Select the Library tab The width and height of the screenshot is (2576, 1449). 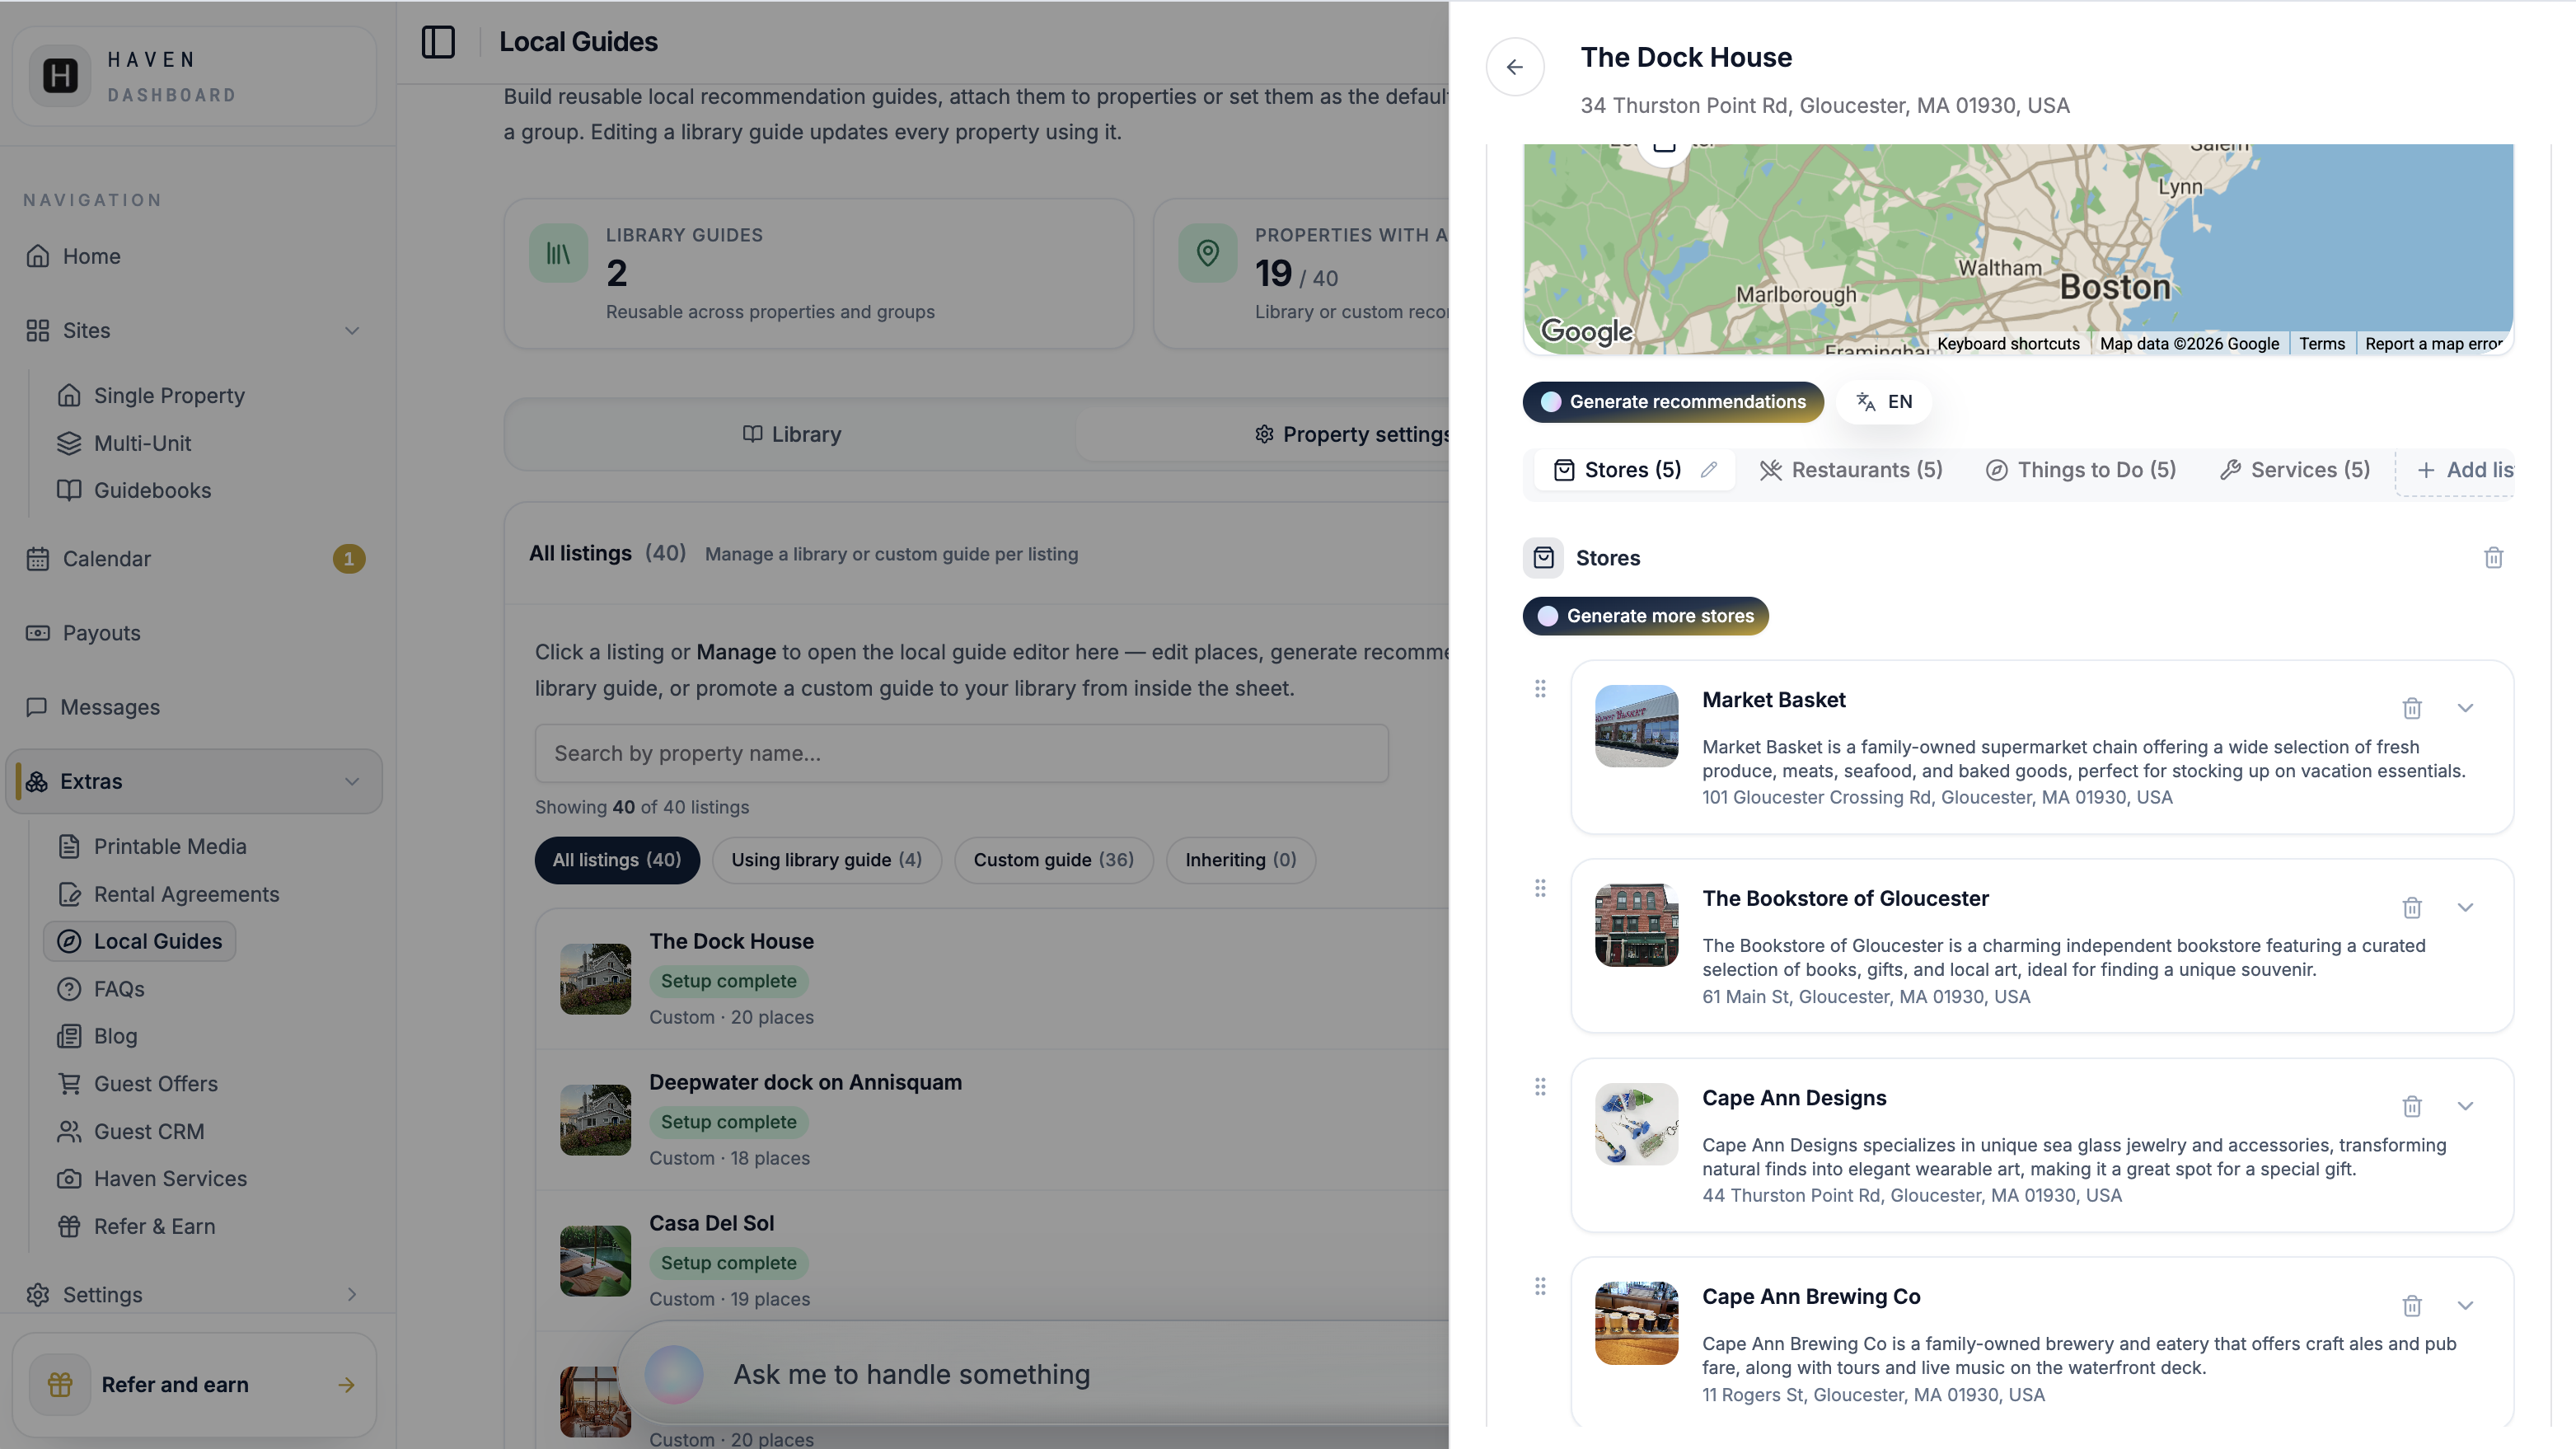coord(791,435)
